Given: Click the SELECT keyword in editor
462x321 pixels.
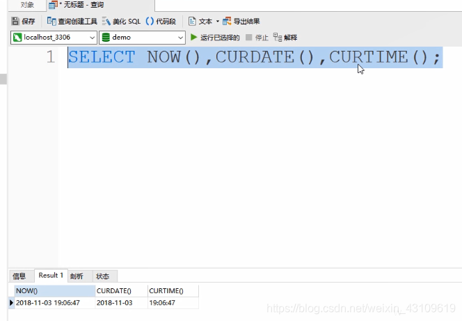Looking at the screenshot, I should (102, 57).
